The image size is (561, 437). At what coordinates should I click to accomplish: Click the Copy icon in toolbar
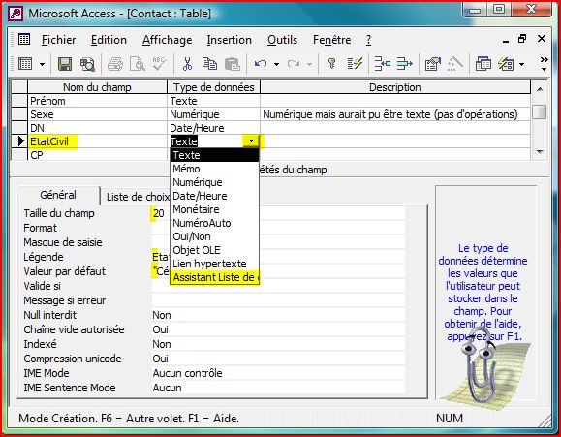(209, 64)
